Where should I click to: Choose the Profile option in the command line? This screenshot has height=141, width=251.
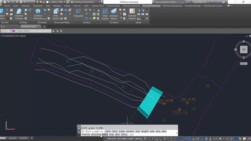pyautogui.click(x=86, y=135)
